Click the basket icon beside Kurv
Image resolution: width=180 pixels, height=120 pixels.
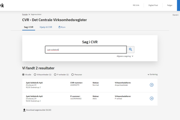pos(60,27)
